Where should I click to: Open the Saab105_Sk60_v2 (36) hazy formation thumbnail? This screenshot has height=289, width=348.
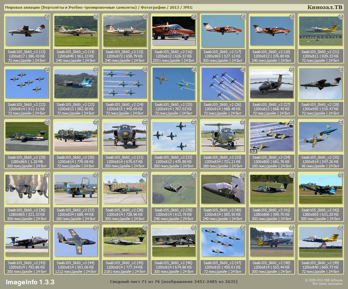click(x=27, y=189)
